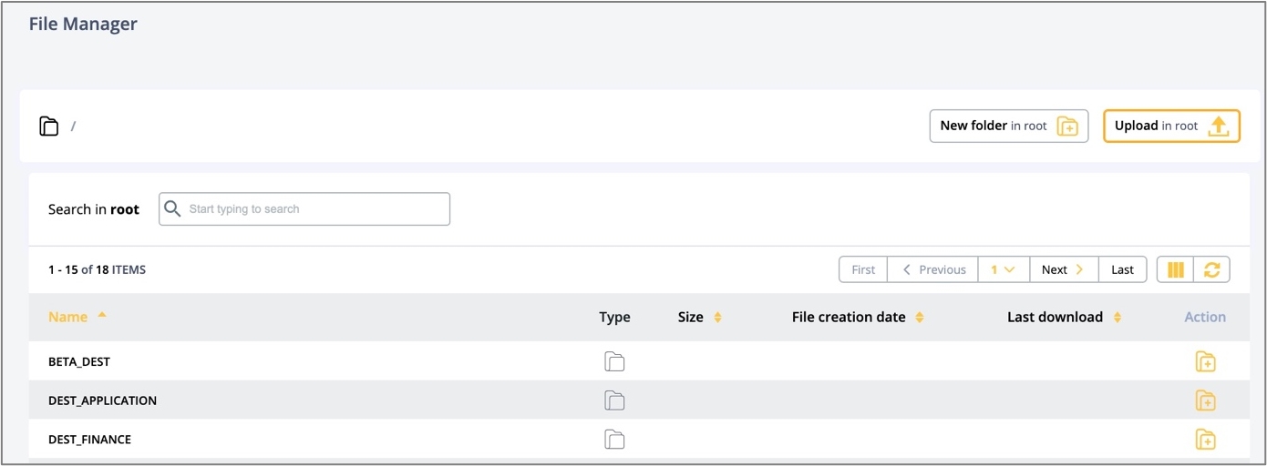Sort by Size column arrows
This screenshot has height=466, width=1267.
[717, 318]
